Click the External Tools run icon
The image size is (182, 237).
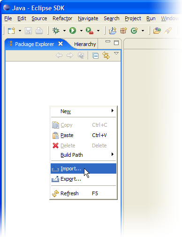coord(90,31)
